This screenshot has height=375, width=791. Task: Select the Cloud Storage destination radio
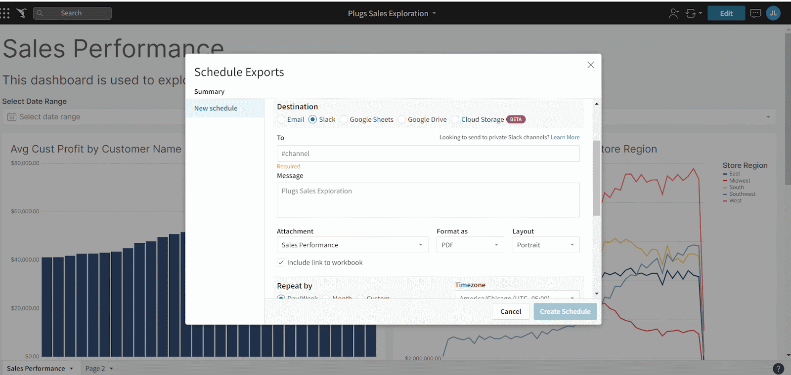(455, 119)
